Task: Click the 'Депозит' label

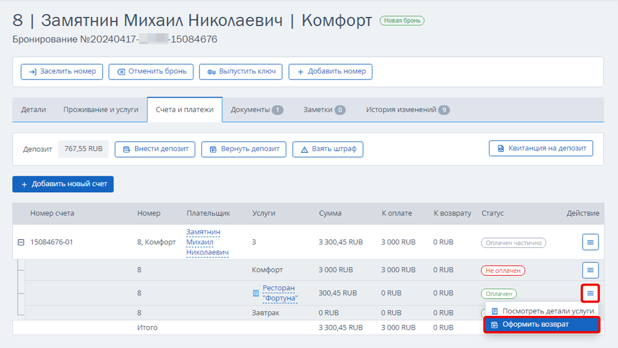Action: click(38, 149)
